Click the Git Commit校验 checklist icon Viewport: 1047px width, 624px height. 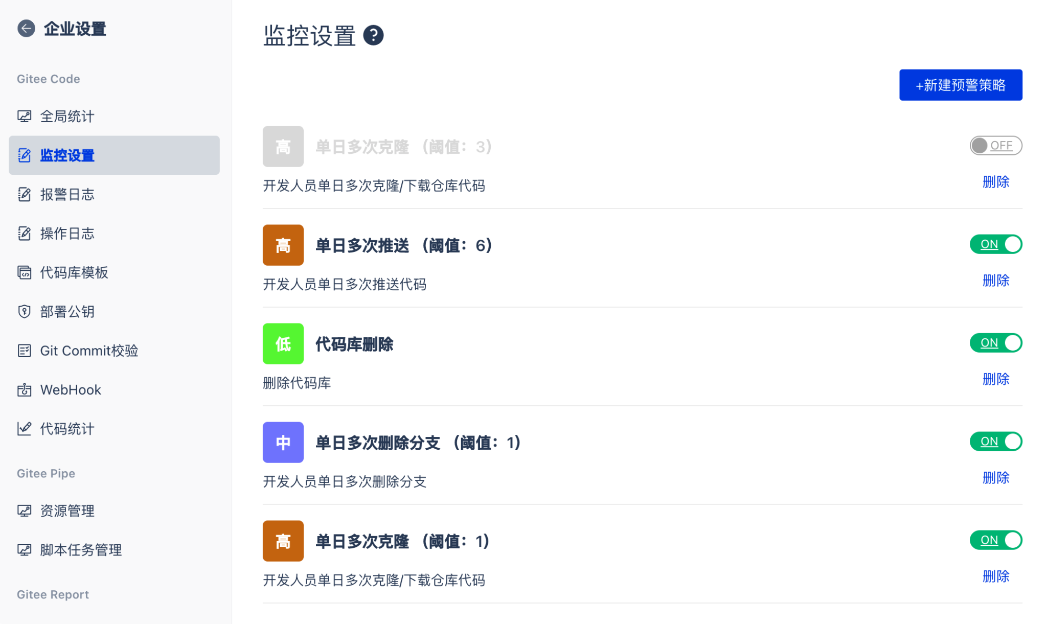[x=24, y=351]
